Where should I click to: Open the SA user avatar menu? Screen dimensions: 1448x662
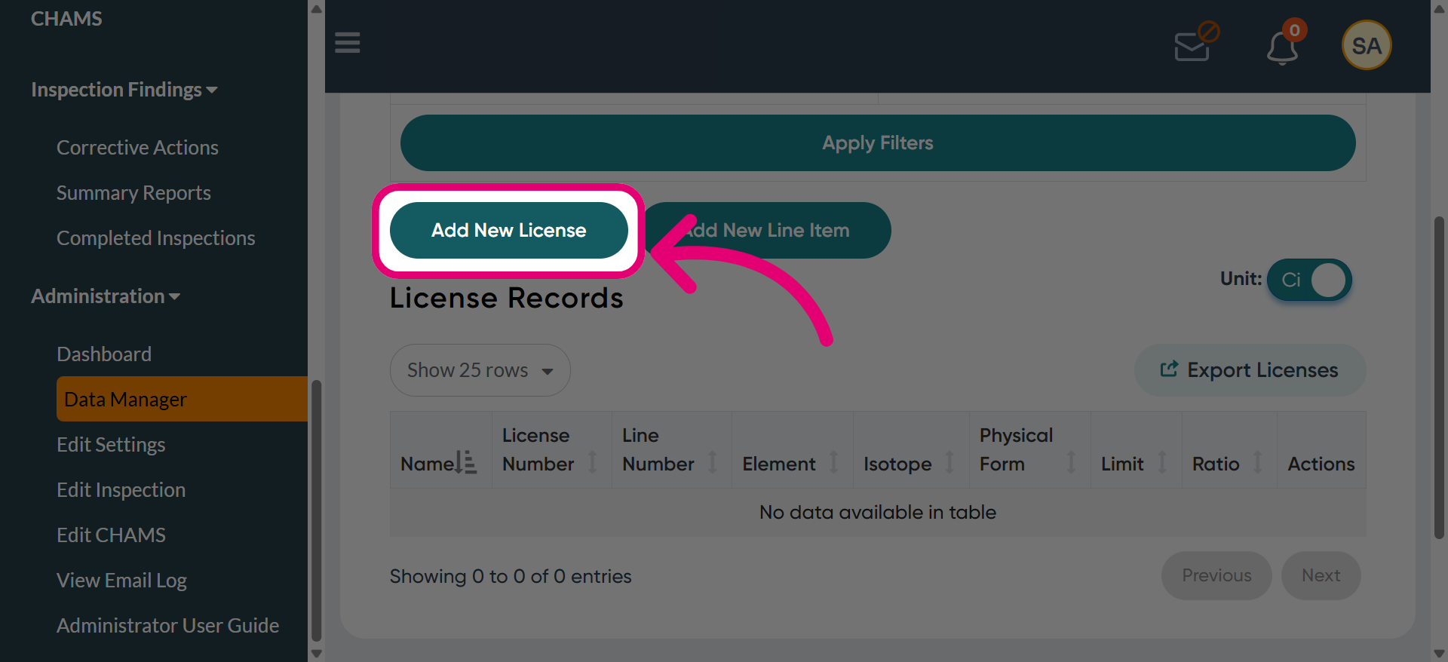(x=1366, y=45)
